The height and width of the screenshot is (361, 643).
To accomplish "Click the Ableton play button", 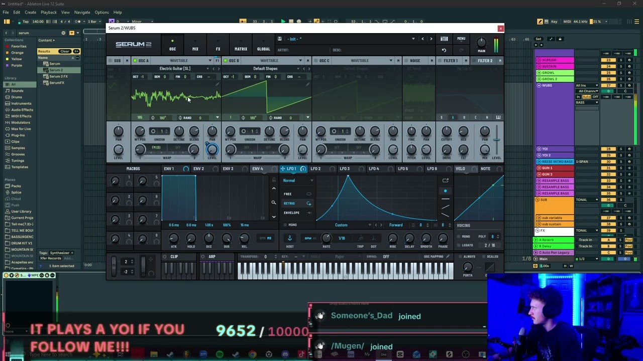I will click(283, 22).
